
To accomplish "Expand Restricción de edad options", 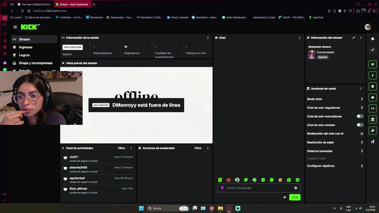I will pos(362,142).
